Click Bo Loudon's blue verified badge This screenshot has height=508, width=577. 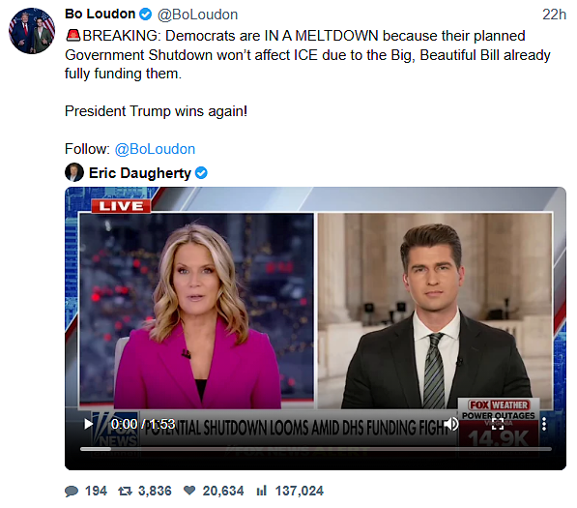coord(146,15)
